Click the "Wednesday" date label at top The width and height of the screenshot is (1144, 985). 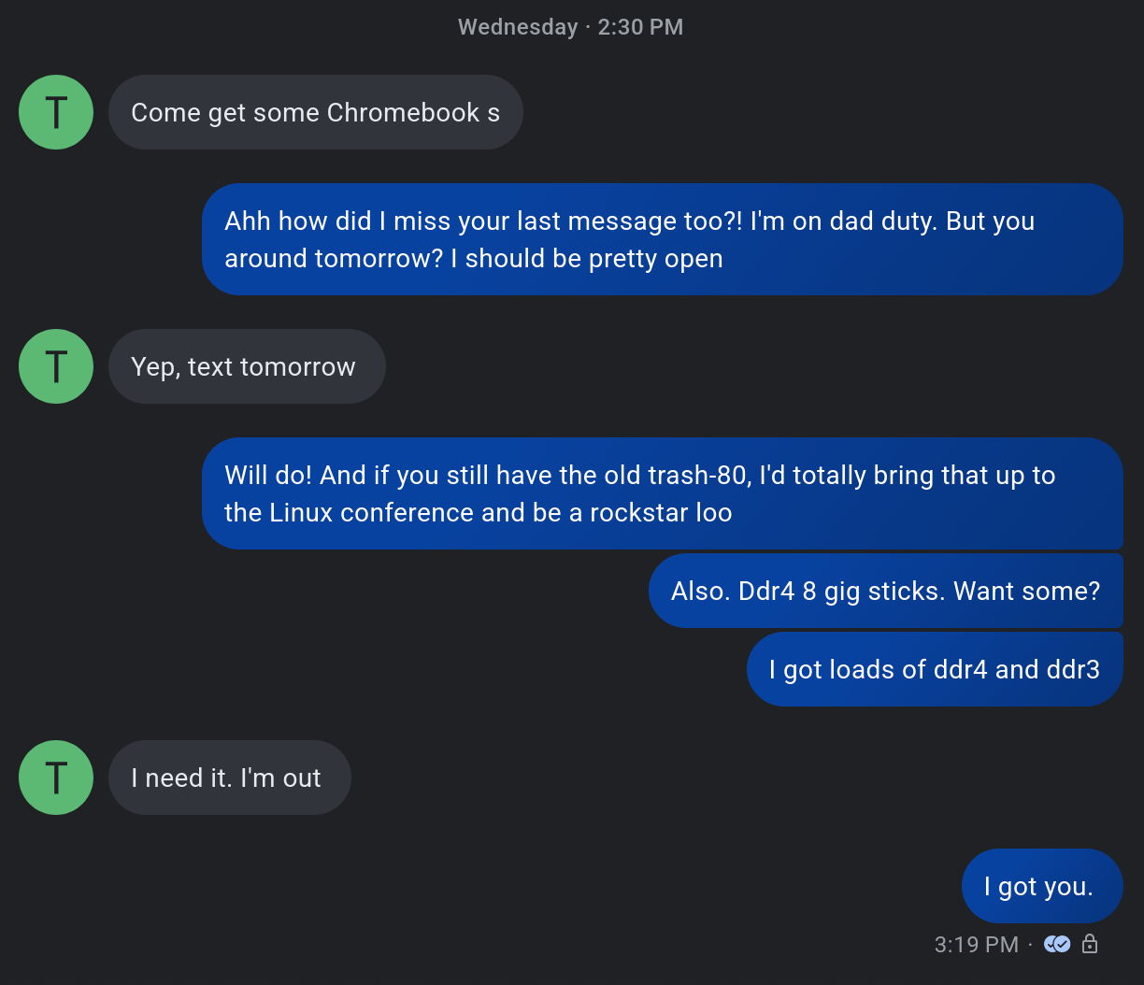click(518, 27)
